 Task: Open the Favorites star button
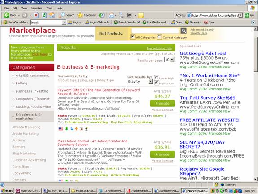pyautogui.click(x=87, y=15)
